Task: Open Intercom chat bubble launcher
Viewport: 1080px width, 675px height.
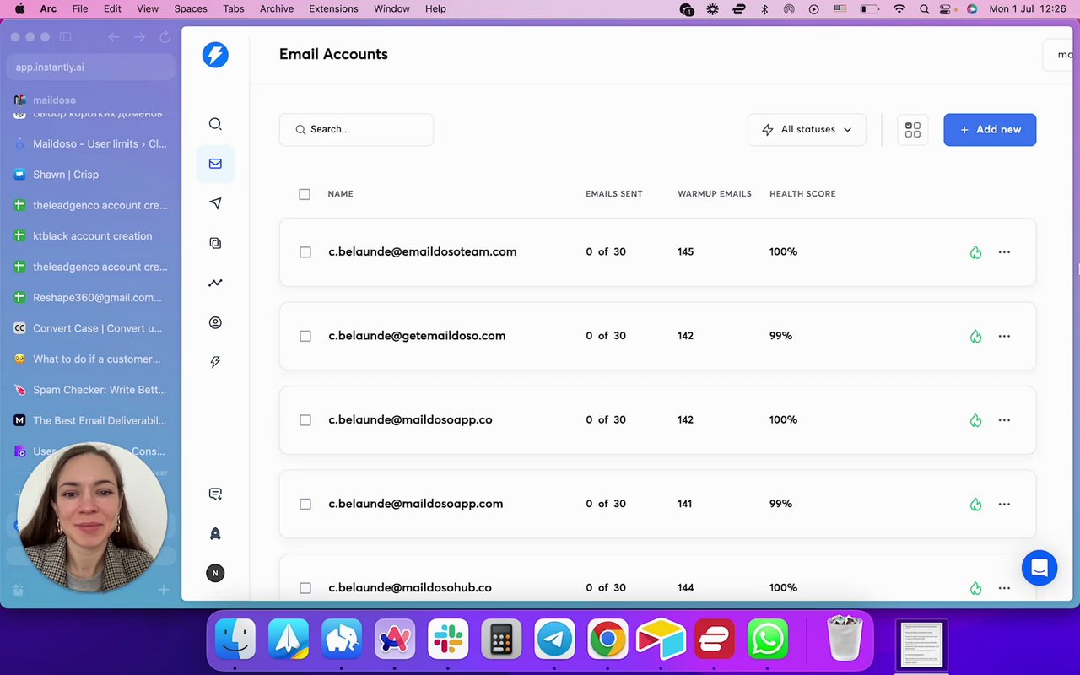Action: (1039, 568)
